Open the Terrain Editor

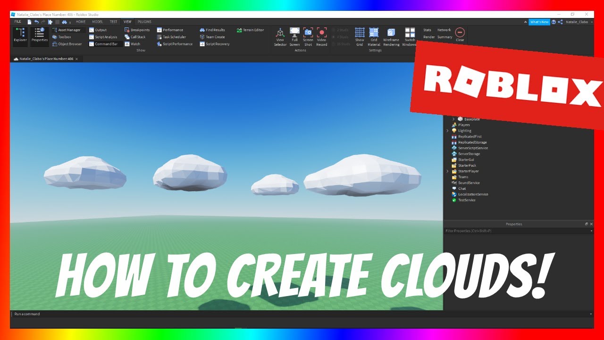pyautogui.click(x=251, y=30)
